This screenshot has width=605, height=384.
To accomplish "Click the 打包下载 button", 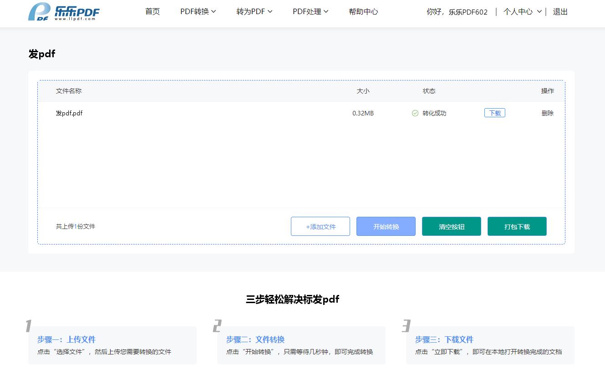I will tap(517, 226).
